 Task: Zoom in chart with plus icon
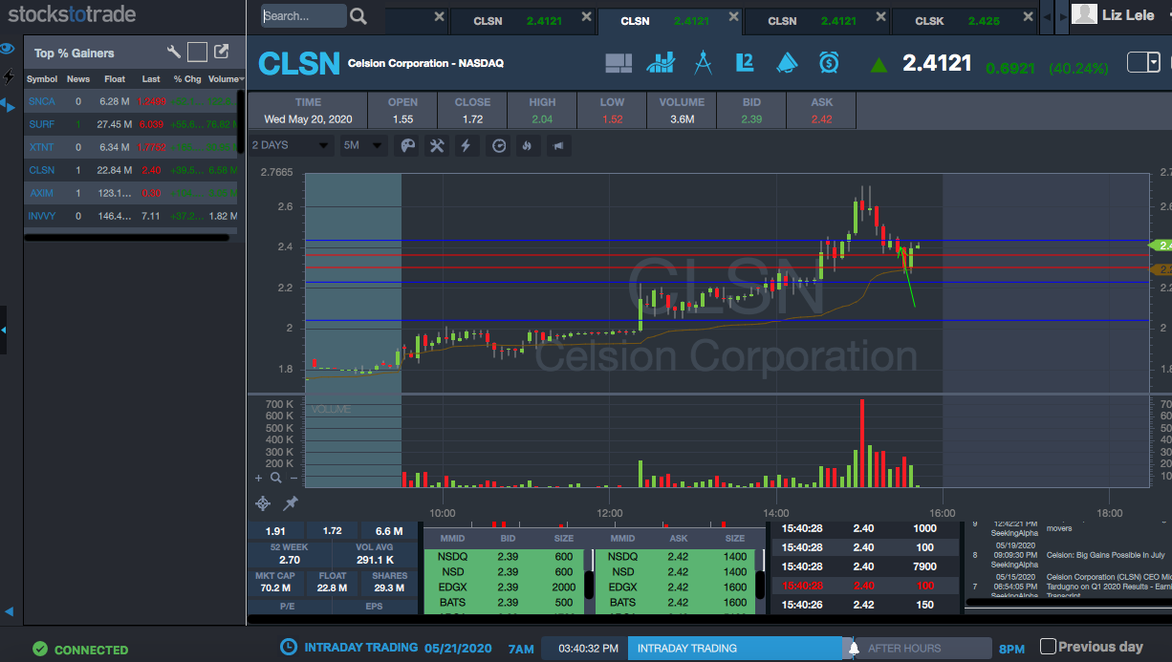coord(258,478)
